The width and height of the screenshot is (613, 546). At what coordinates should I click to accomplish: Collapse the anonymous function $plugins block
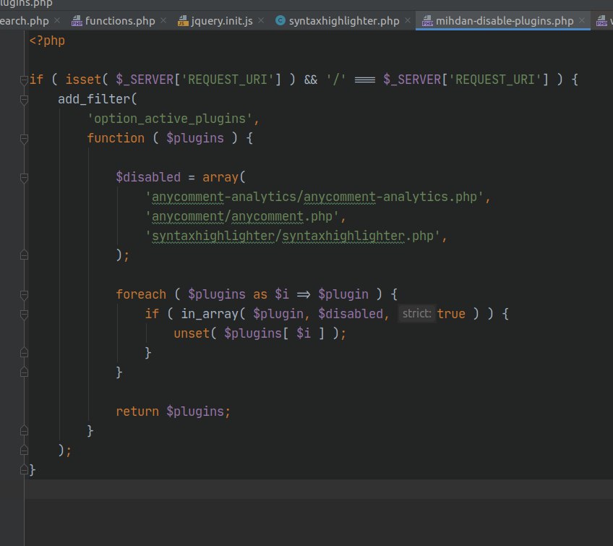(x=24, y=138)
